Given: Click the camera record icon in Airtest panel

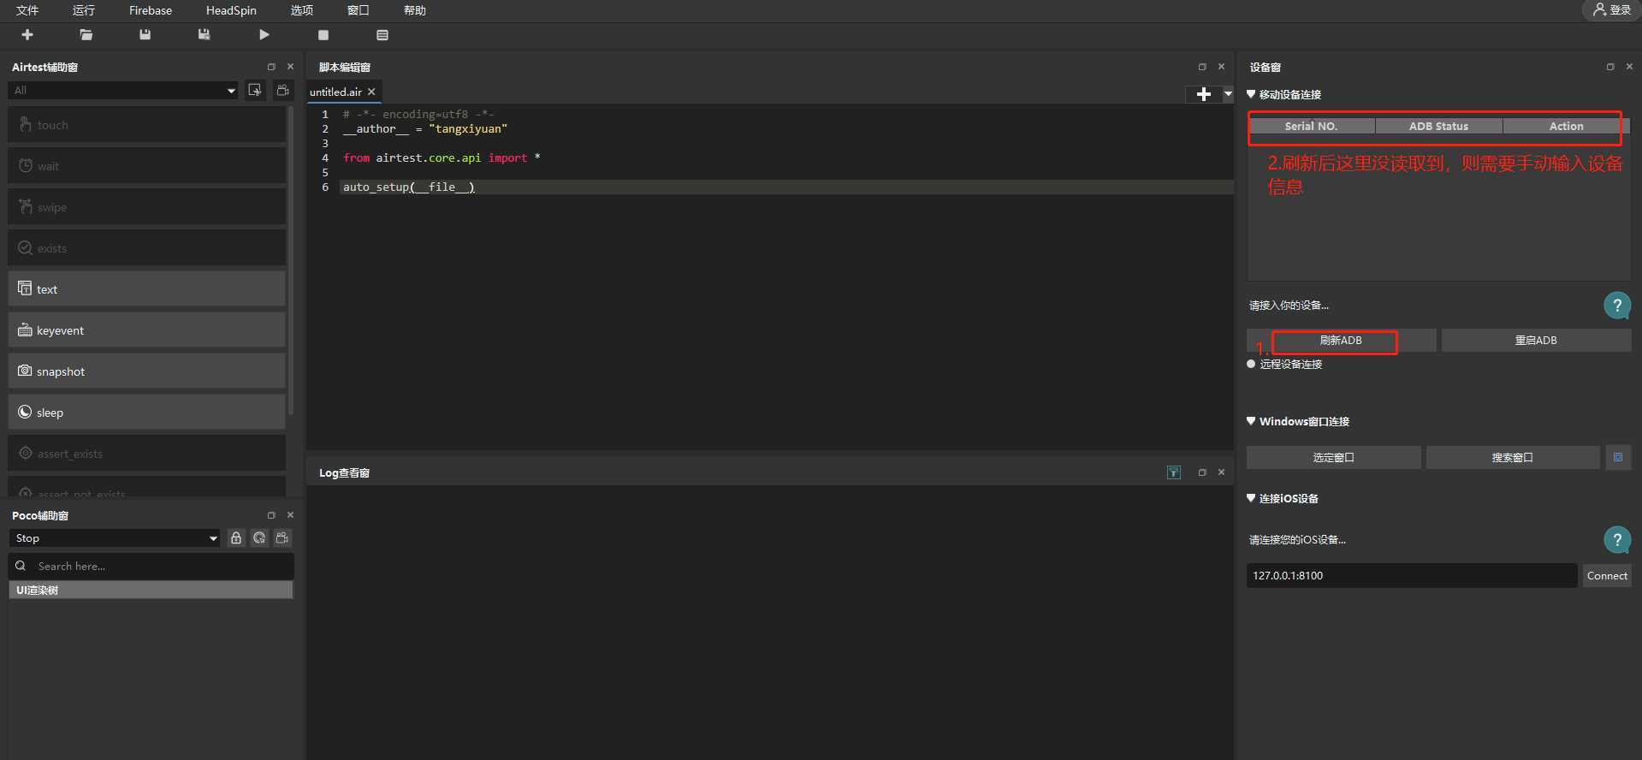Looking at the screenshot, I should pos(282,90).
